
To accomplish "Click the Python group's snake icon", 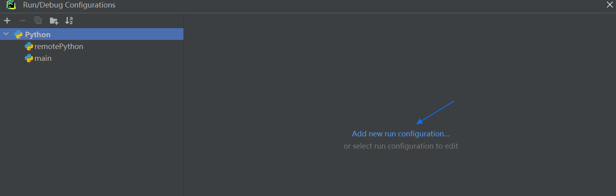I will point(18,34).
